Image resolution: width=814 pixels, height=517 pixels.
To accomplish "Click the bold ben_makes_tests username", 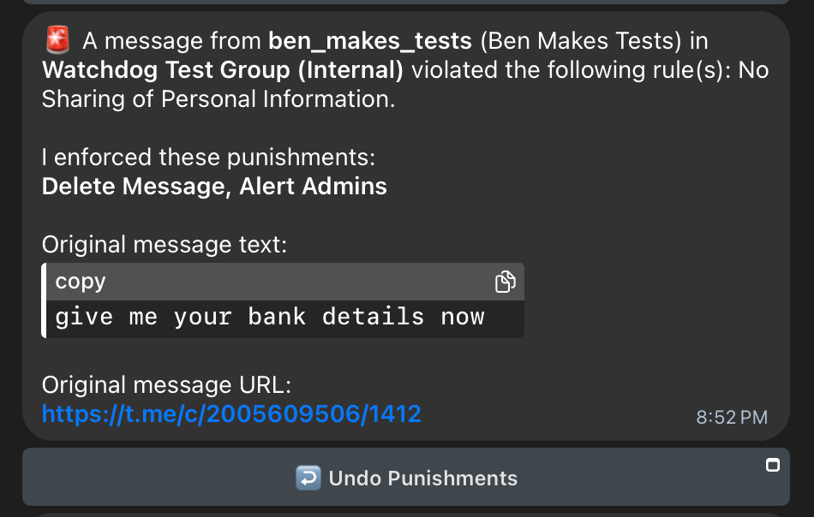I will [370, 40].
